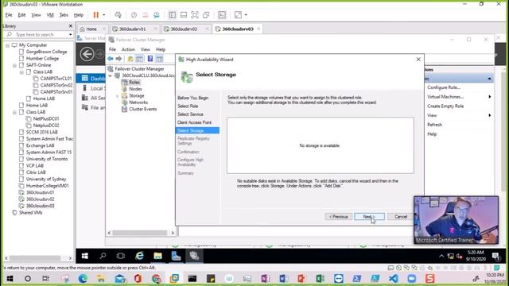Screen dimensions: 509x286
Task: Click the back arrow in cluster manager toolbar
Action: pos(111,59)
